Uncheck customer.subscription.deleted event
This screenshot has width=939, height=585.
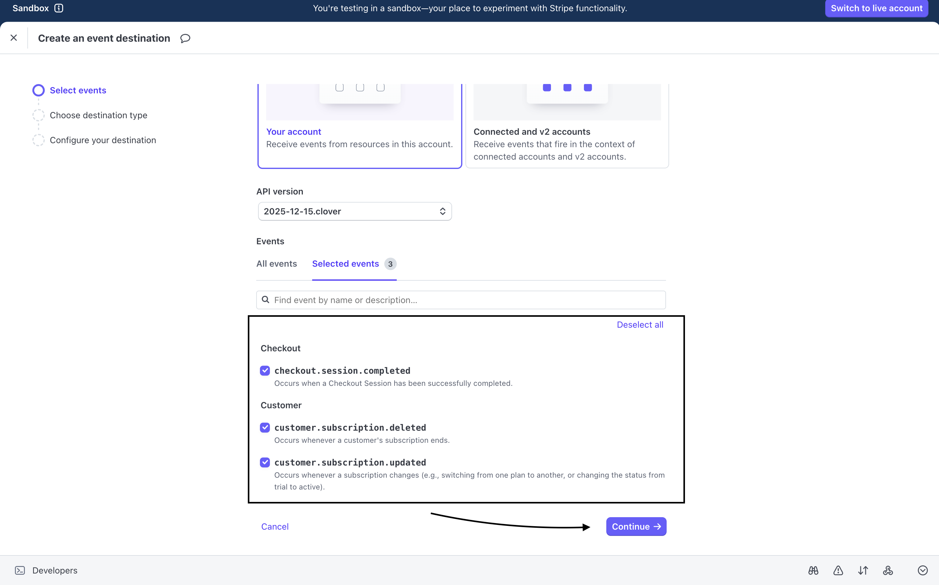[x=265, y=428]
